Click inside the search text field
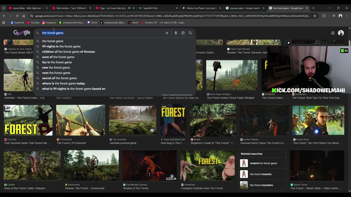351x197 pixels. [x=103, y=33]
